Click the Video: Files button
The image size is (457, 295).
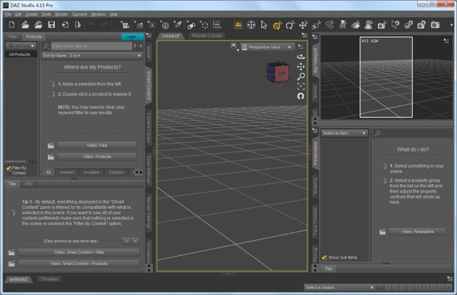click(x=97, y=146)
